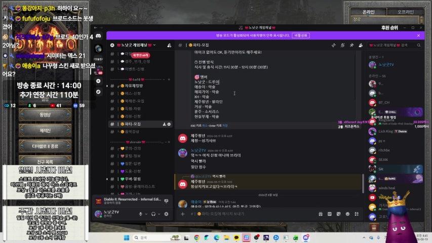Image resolution: width=432 pixels, height=243 pixels.
Task: Click 비활성화 button on streamer mode banner
Action: [301, 35]
